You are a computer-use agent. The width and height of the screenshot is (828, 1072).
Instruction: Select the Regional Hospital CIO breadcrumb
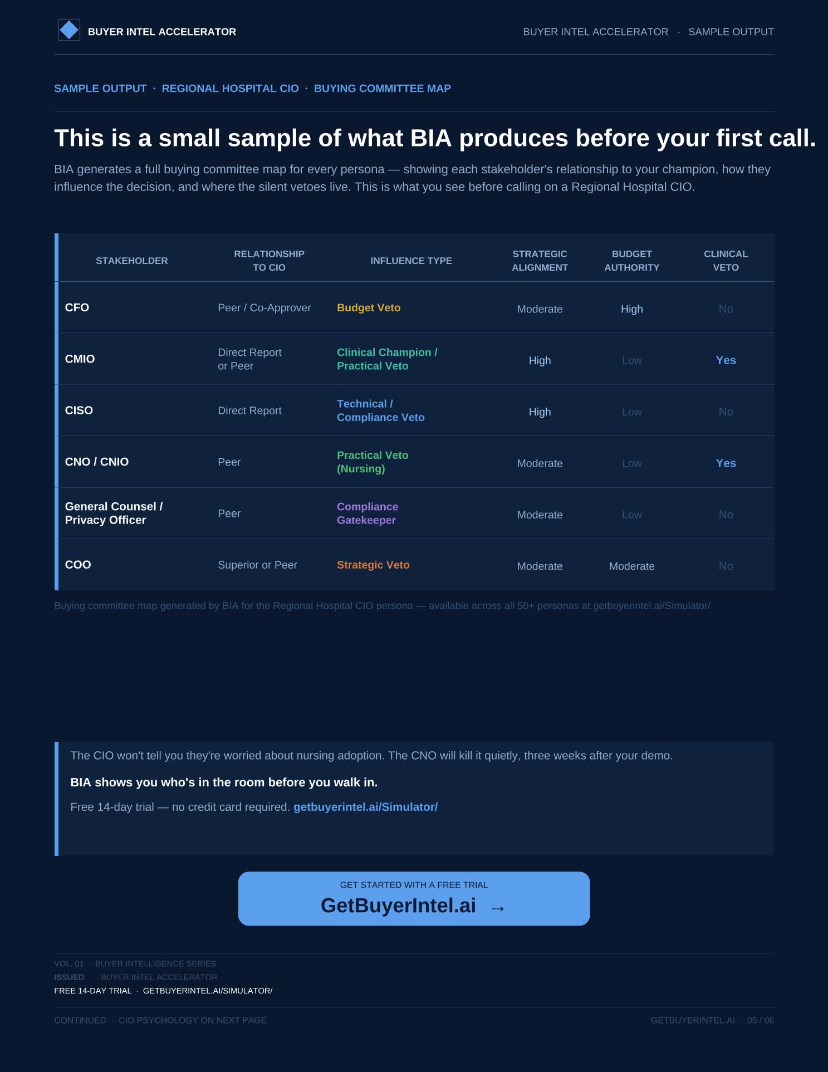point(231,89)
